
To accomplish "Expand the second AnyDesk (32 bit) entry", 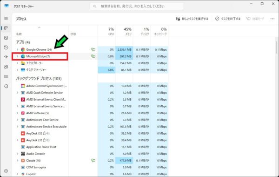I will [18, 140].
